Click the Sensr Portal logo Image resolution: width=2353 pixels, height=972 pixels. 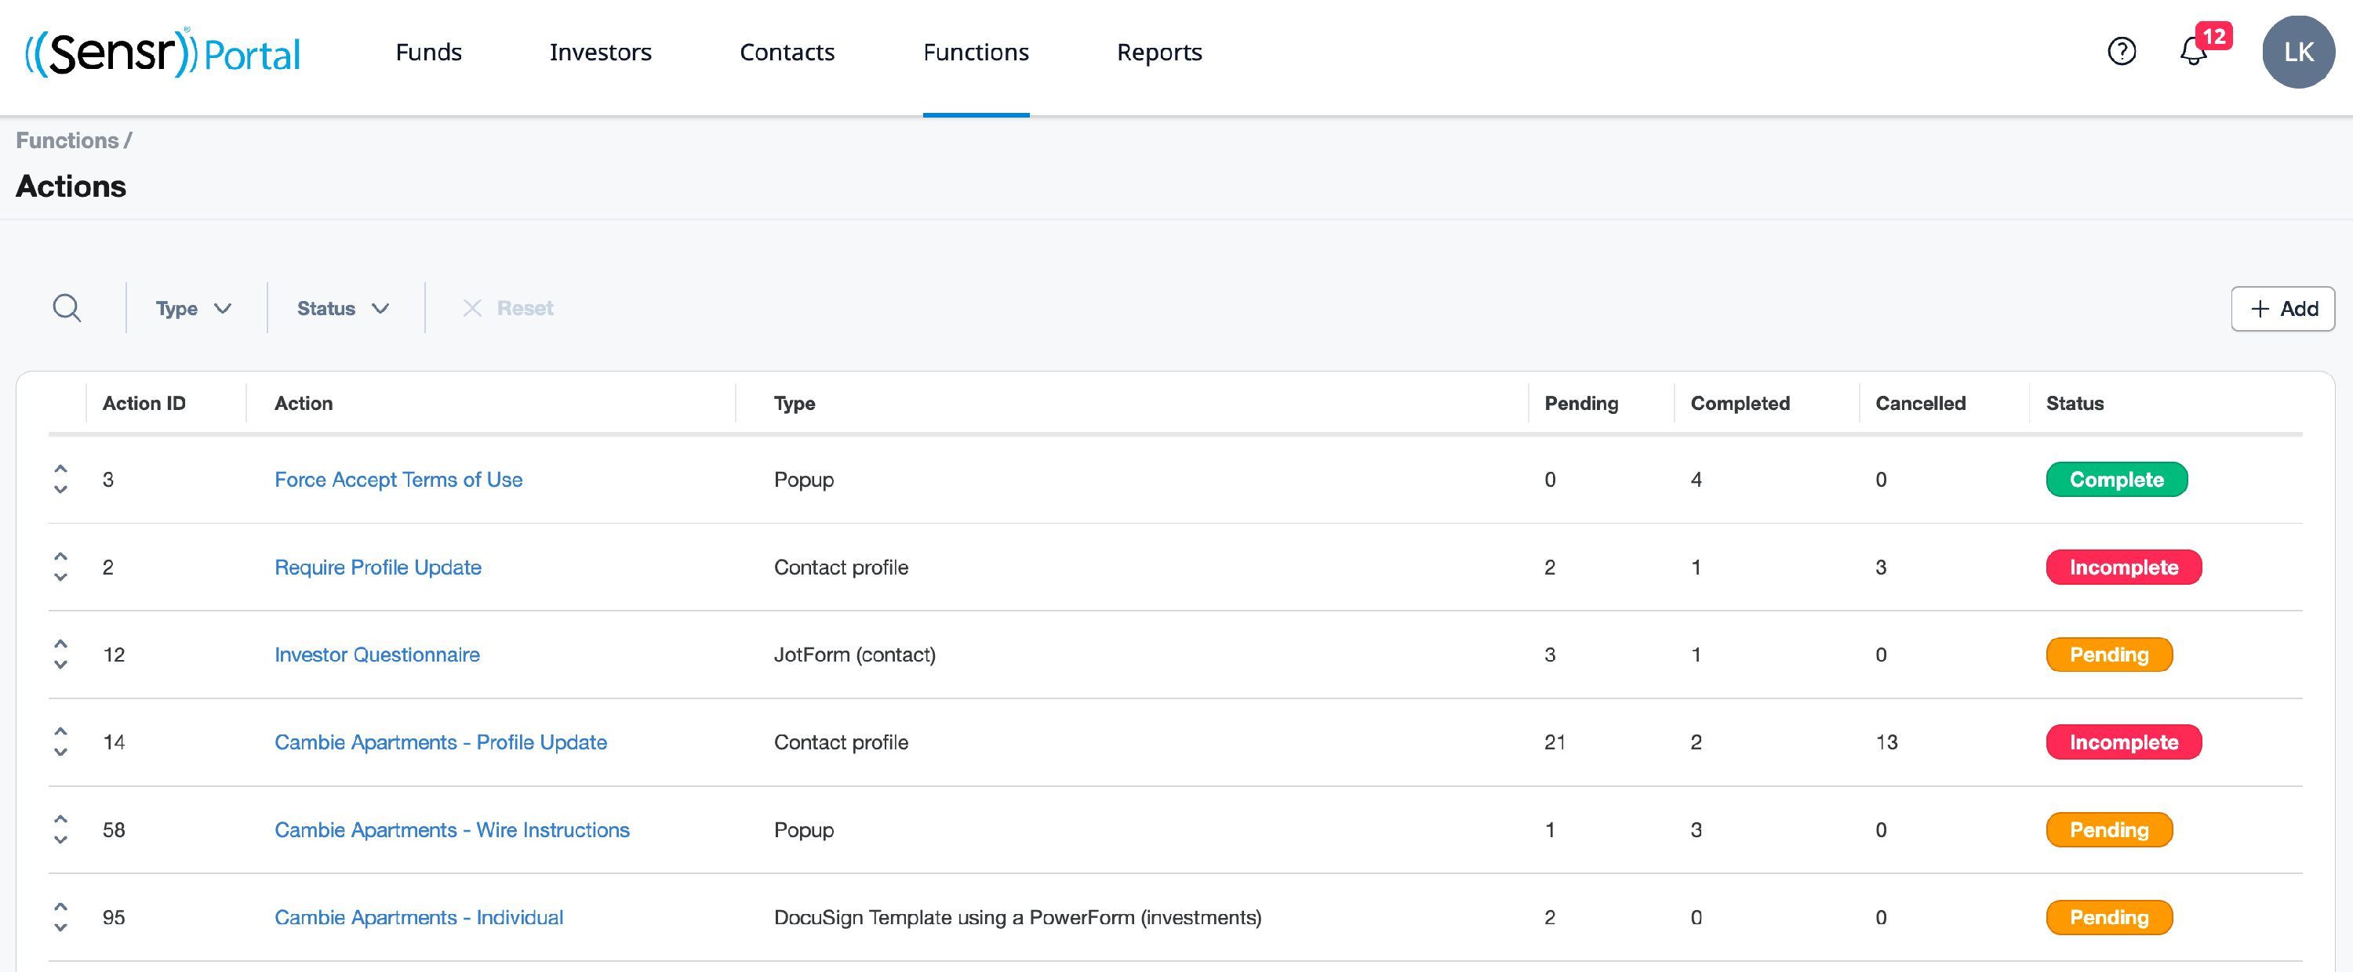tap(162, 53)
